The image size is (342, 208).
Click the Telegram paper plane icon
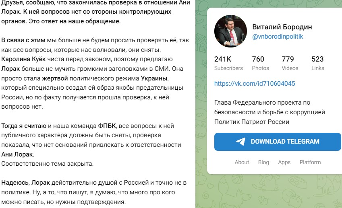240,142
